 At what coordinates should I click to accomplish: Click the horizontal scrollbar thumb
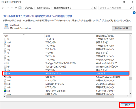(x=60, y=96)
